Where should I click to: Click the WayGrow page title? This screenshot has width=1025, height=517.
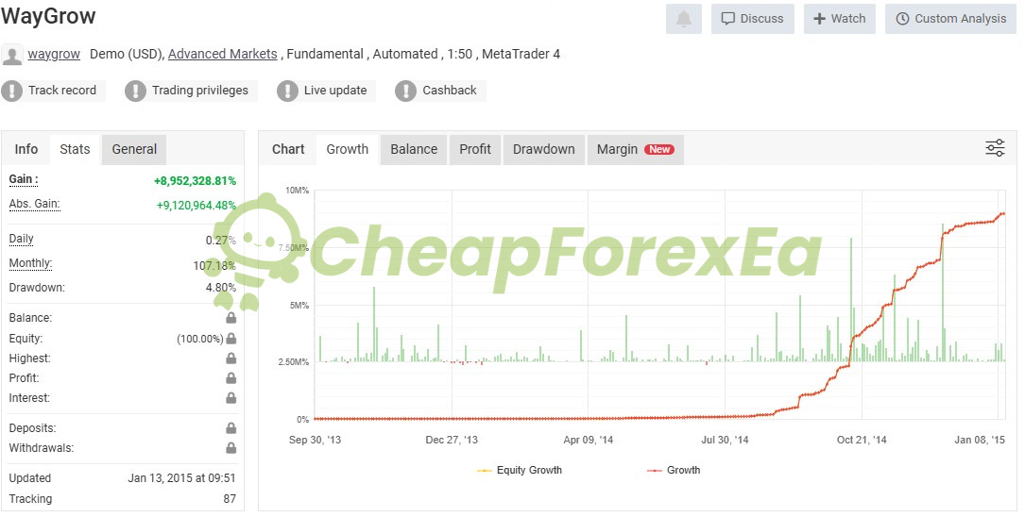coord(48,16)
